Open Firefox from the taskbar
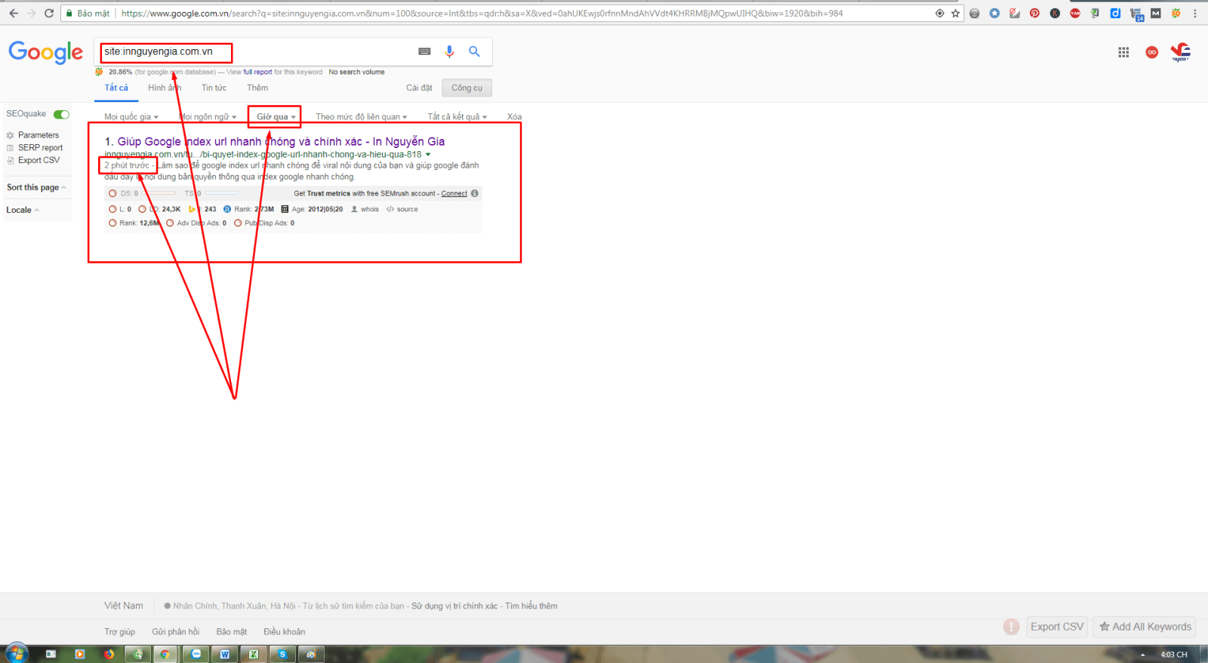 click(109, 654)
